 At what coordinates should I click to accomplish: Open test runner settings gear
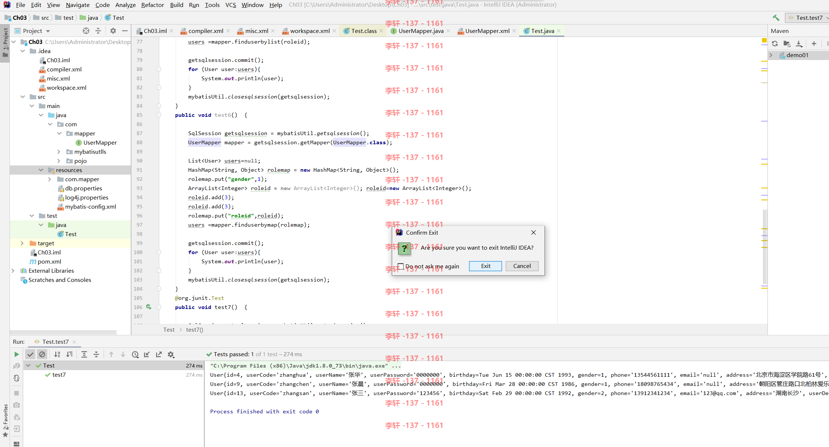(171, 354)
